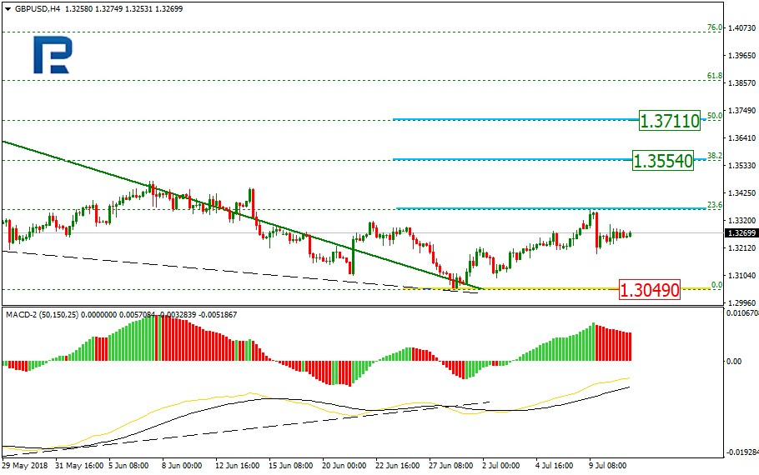Viewport: 759px width, 475px height.
Task: Click the 1.40730 value on the price scale
Action: (x=741, y=28)
